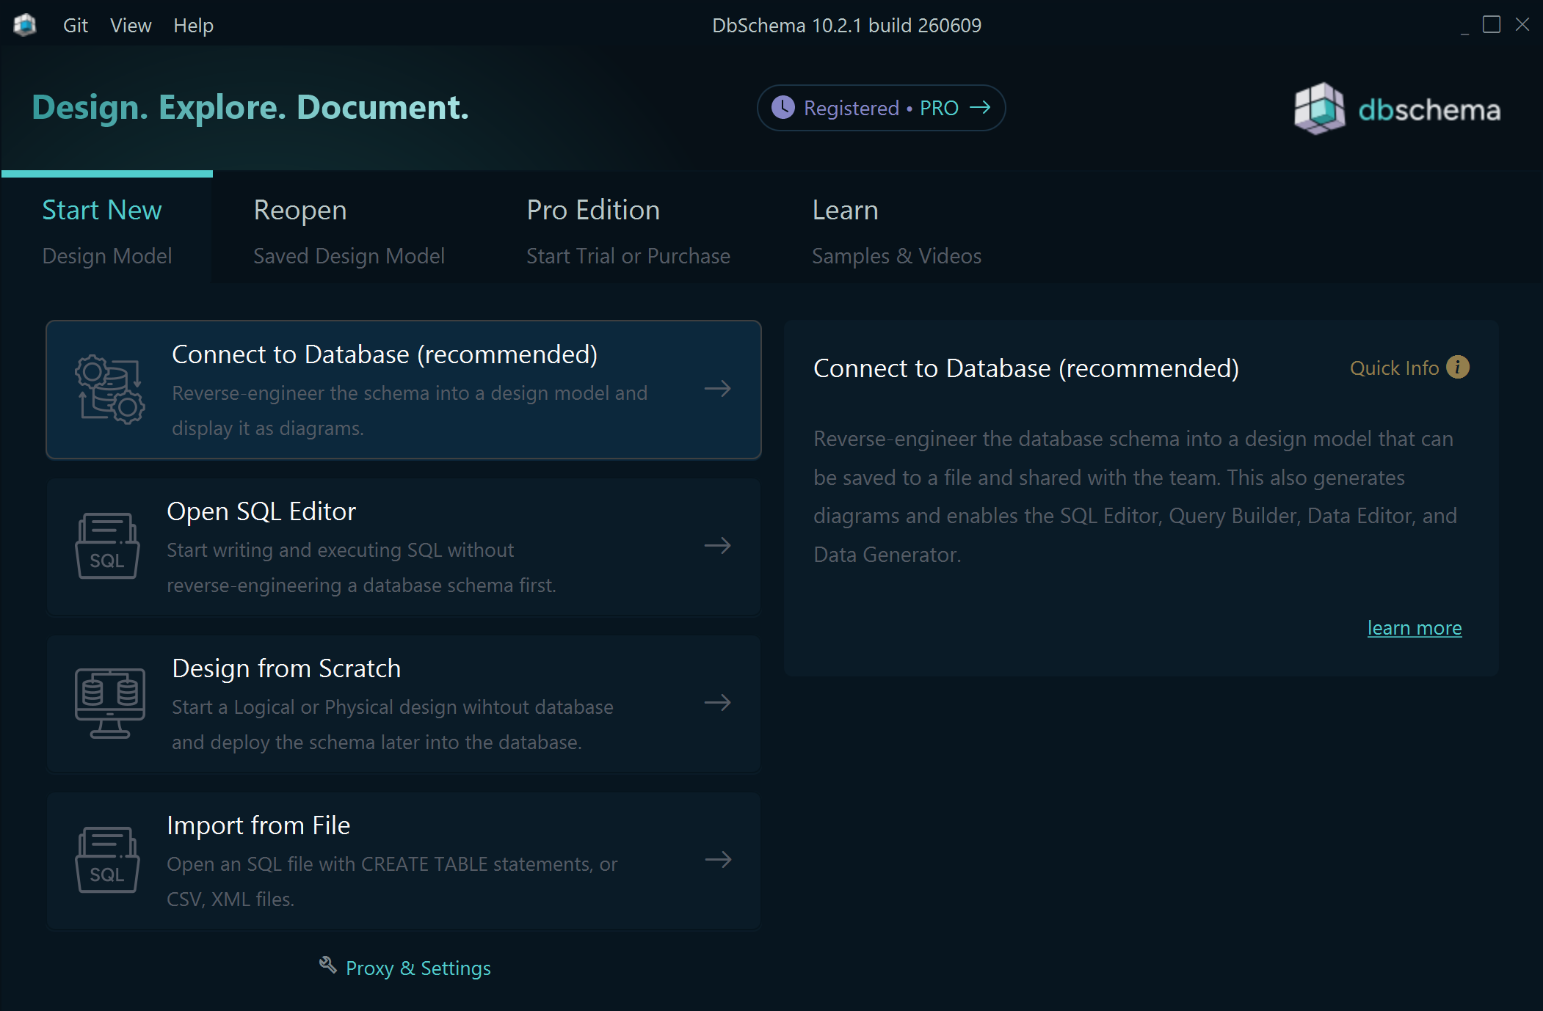This screenshot has height=1011, width=1543.
Task: Choose the Design from Scratch card
Action: tap(404, 704)
